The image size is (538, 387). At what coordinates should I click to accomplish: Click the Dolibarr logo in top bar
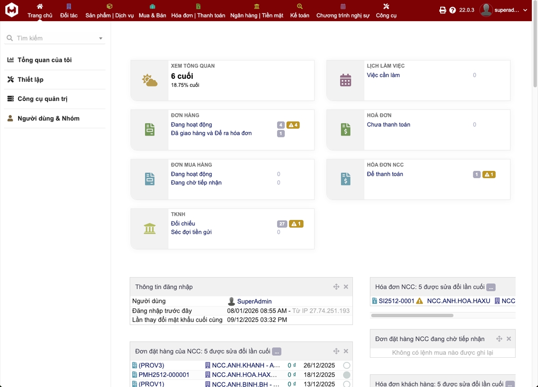click(12, 10)
